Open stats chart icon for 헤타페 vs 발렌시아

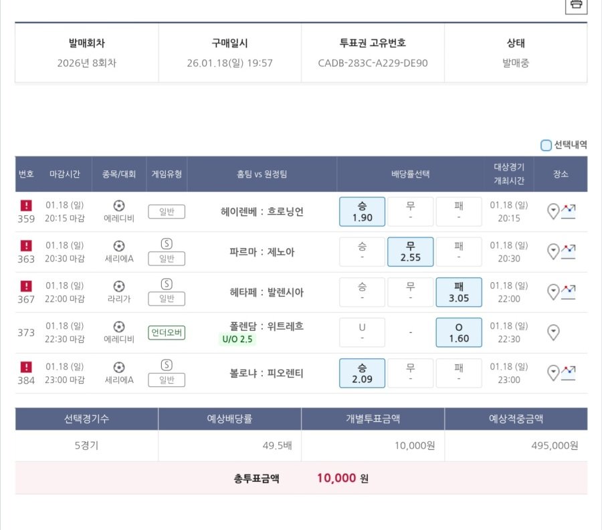569,292
